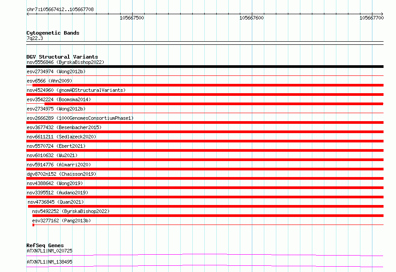Click the 7q22.3 band label
Screen dimensions: 396x272
point(35,38)
